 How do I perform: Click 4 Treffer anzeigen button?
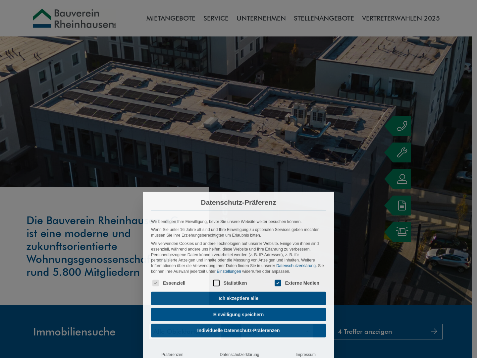click(x=388, y=331)
